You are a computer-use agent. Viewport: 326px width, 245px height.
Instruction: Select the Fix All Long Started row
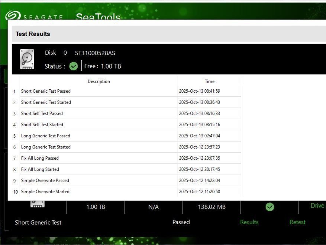point(40,169)
